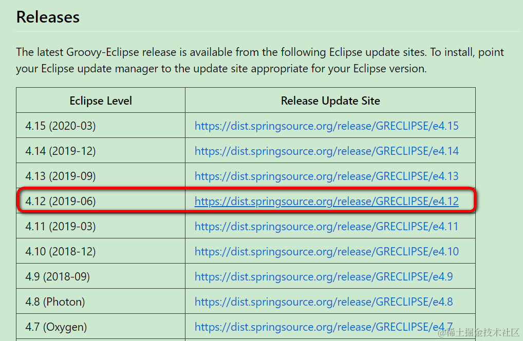Select the 4.12 (2019-06) cell
Screen dimensions: 523x341
101,201
